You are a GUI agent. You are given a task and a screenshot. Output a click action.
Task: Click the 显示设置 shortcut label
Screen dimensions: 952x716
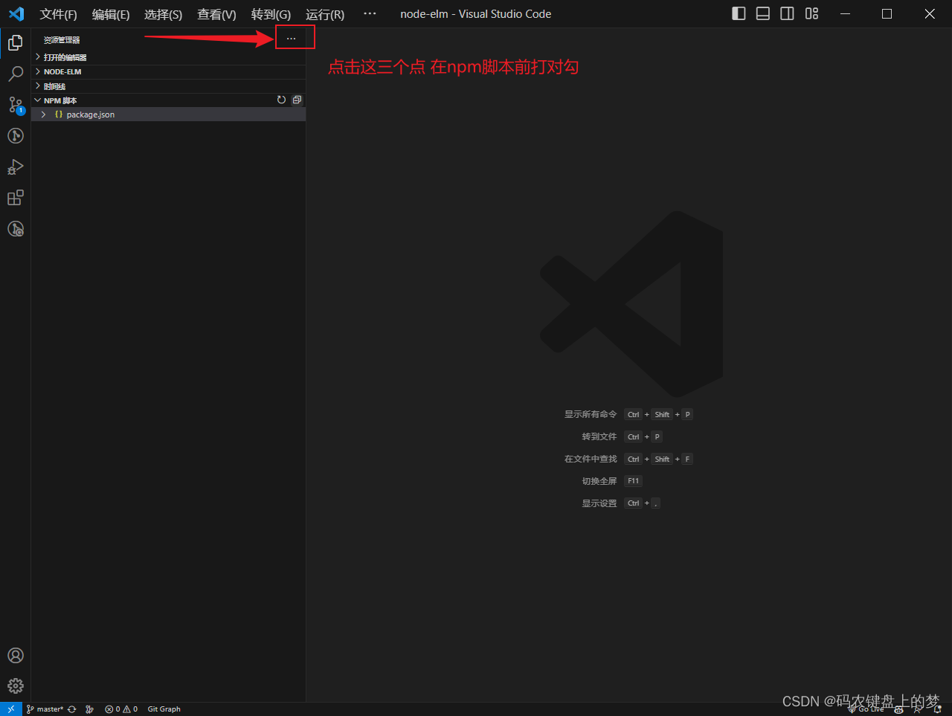[x=599, y=503]
